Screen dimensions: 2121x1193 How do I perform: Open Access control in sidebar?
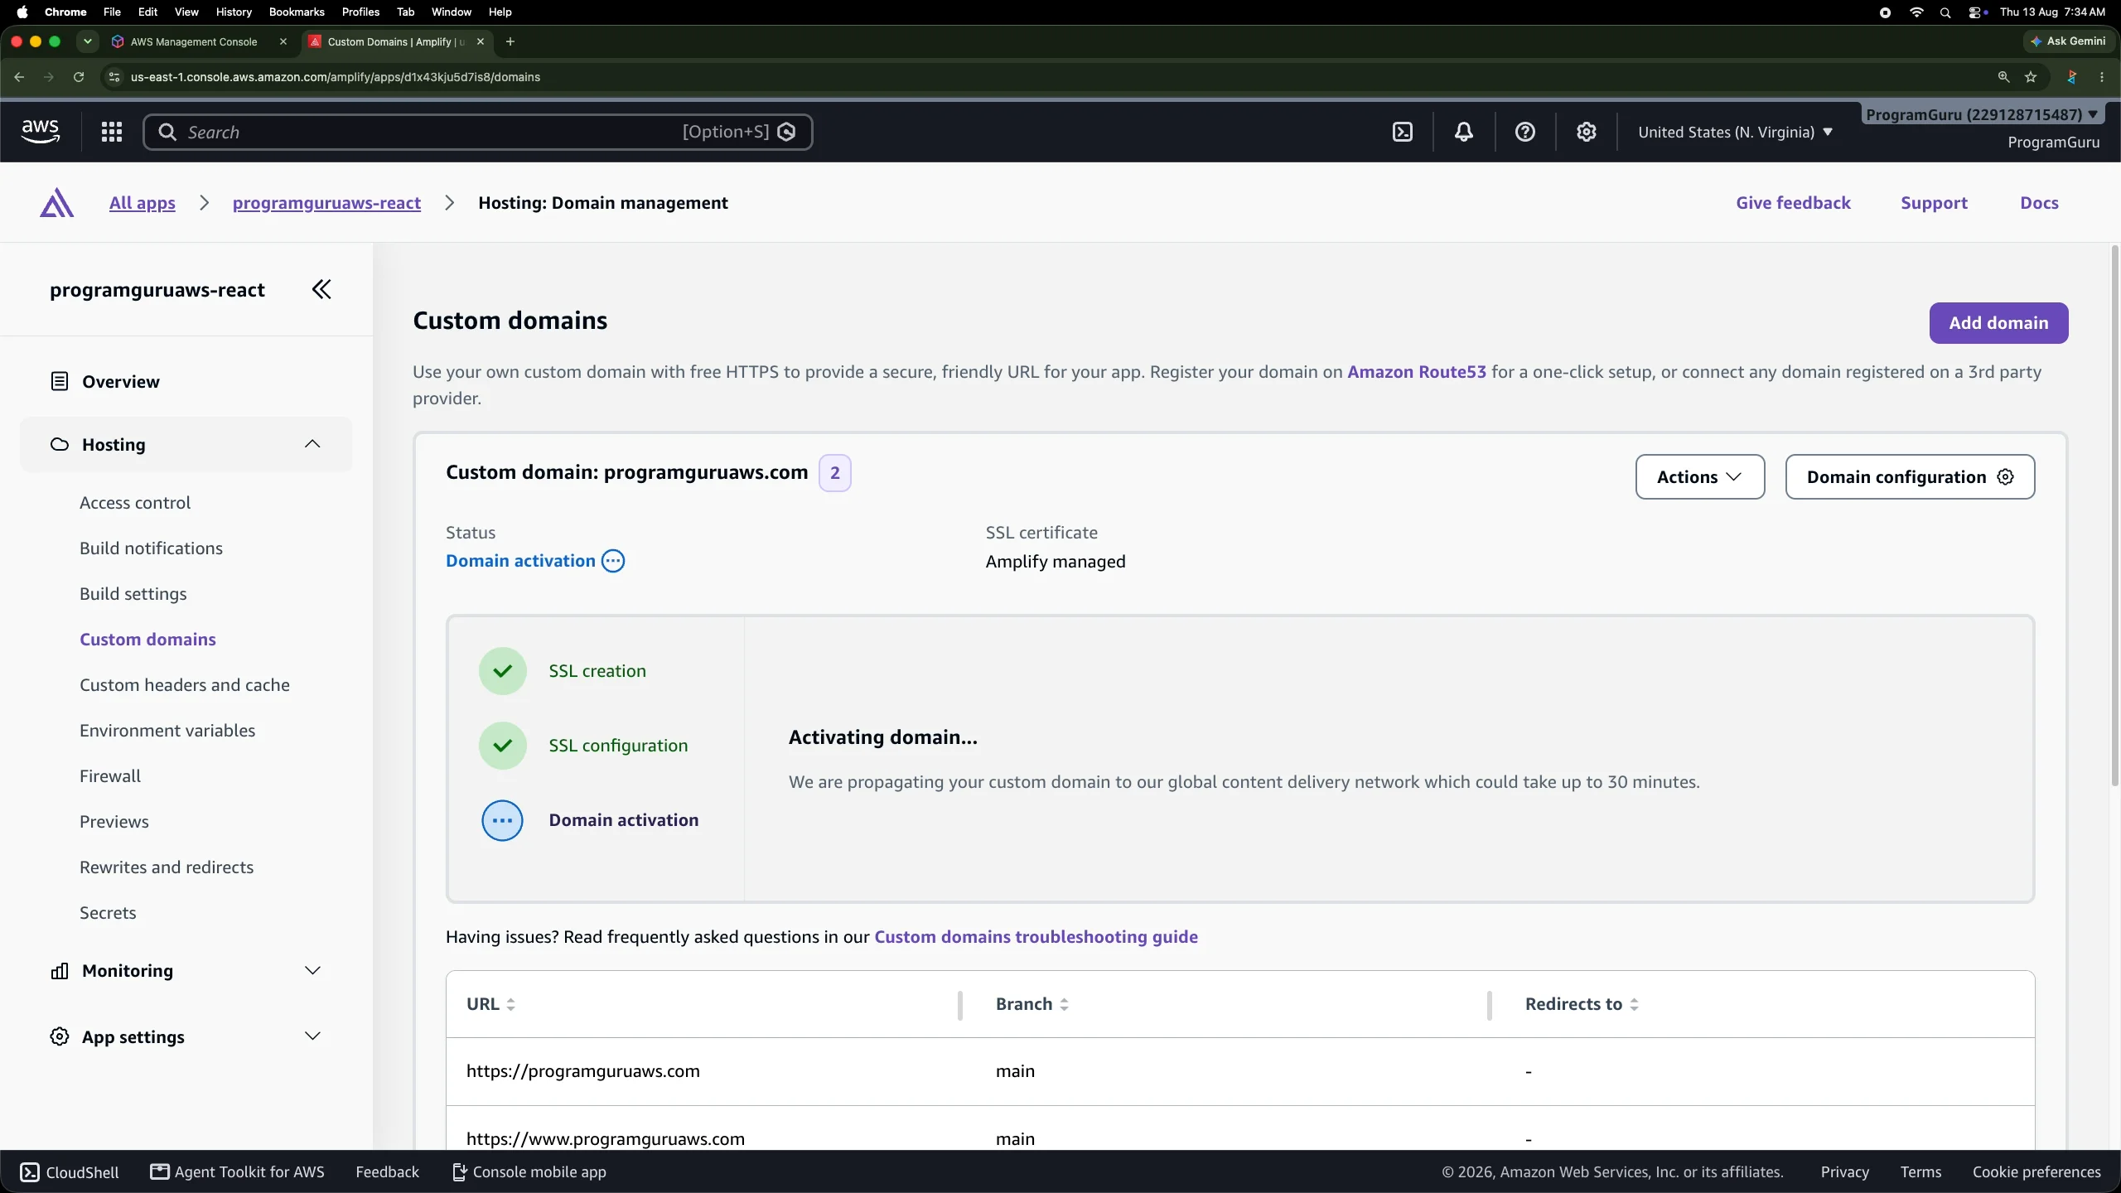click(135, 503)
